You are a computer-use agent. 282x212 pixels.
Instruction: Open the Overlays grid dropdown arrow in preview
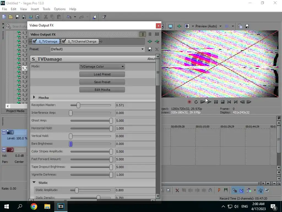click(233, 26)
